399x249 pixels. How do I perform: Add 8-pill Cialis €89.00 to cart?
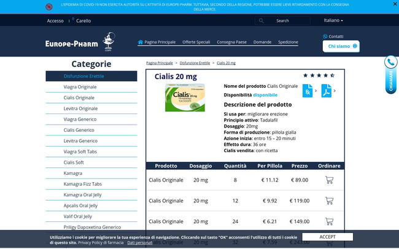[x=329, y=180]
